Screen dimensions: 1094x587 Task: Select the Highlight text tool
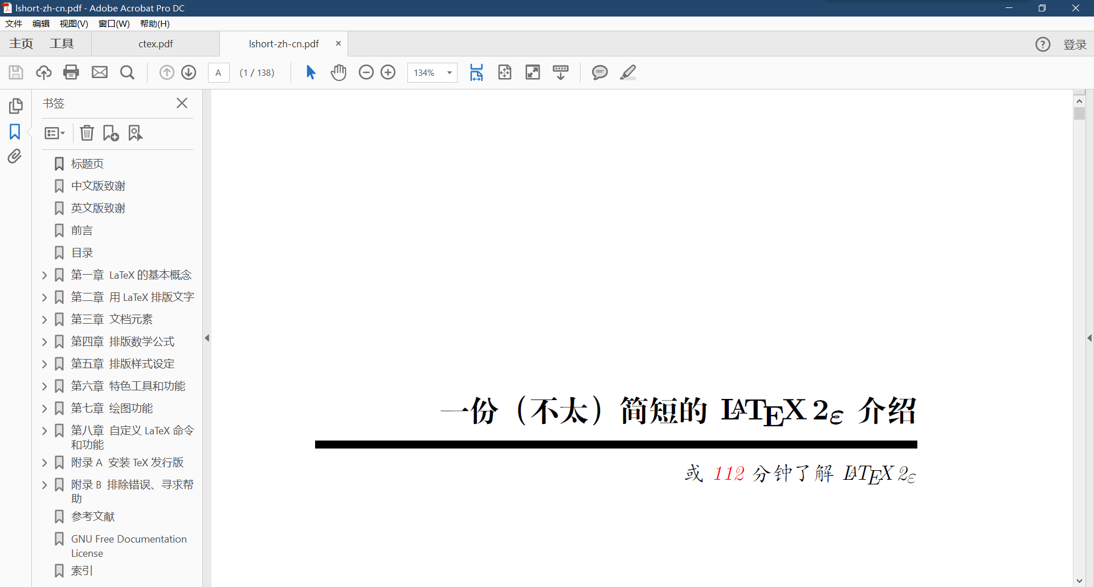628,72
